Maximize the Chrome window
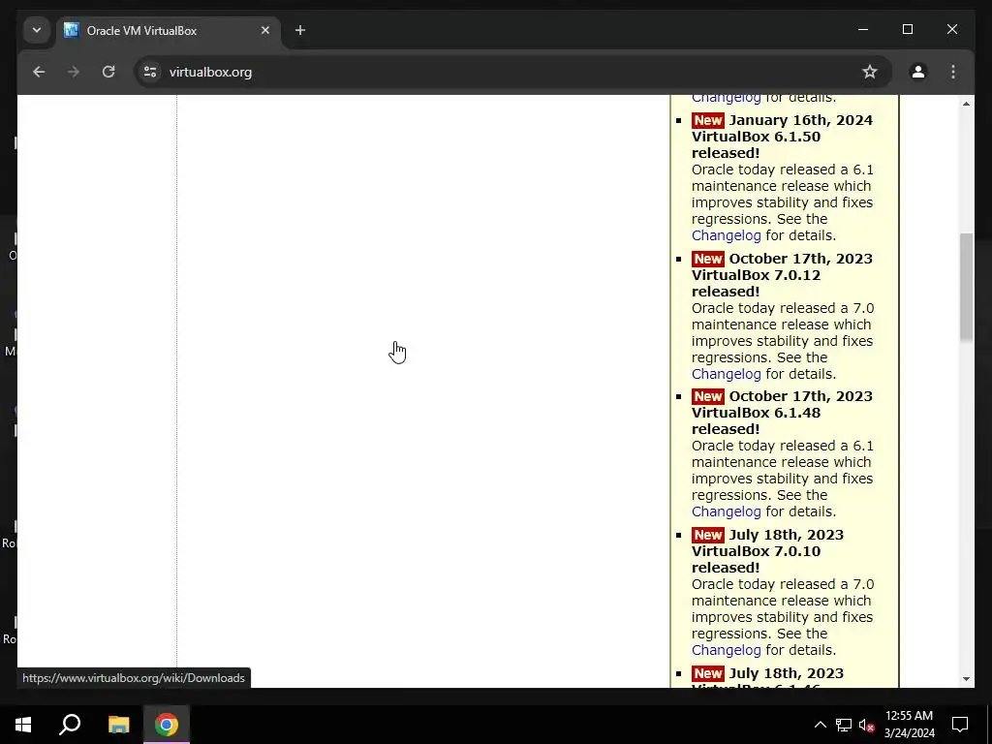 [x=907, y=29]
